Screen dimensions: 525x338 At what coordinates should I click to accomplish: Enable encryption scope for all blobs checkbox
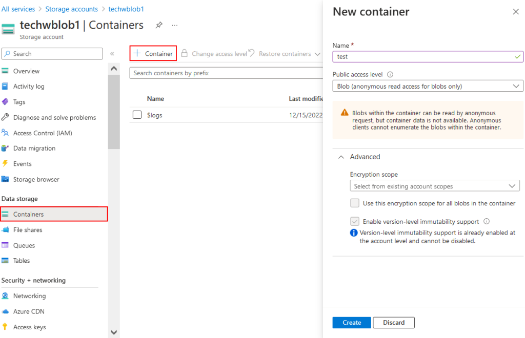(x=355, y=203)
